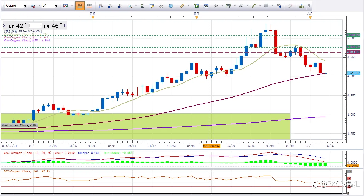Open the D1 timeframe dropdown
Image resolution: width=364 pixels, height=196 pixels.
(56, 6)
